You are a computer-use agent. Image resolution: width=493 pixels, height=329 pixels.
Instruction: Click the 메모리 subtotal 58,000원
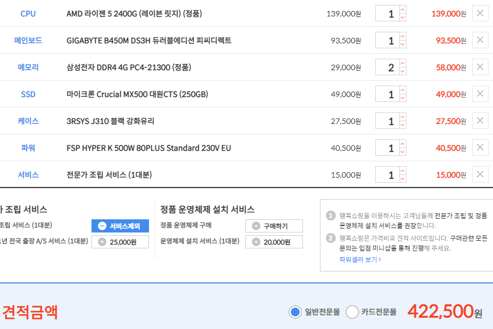[451, 67]
